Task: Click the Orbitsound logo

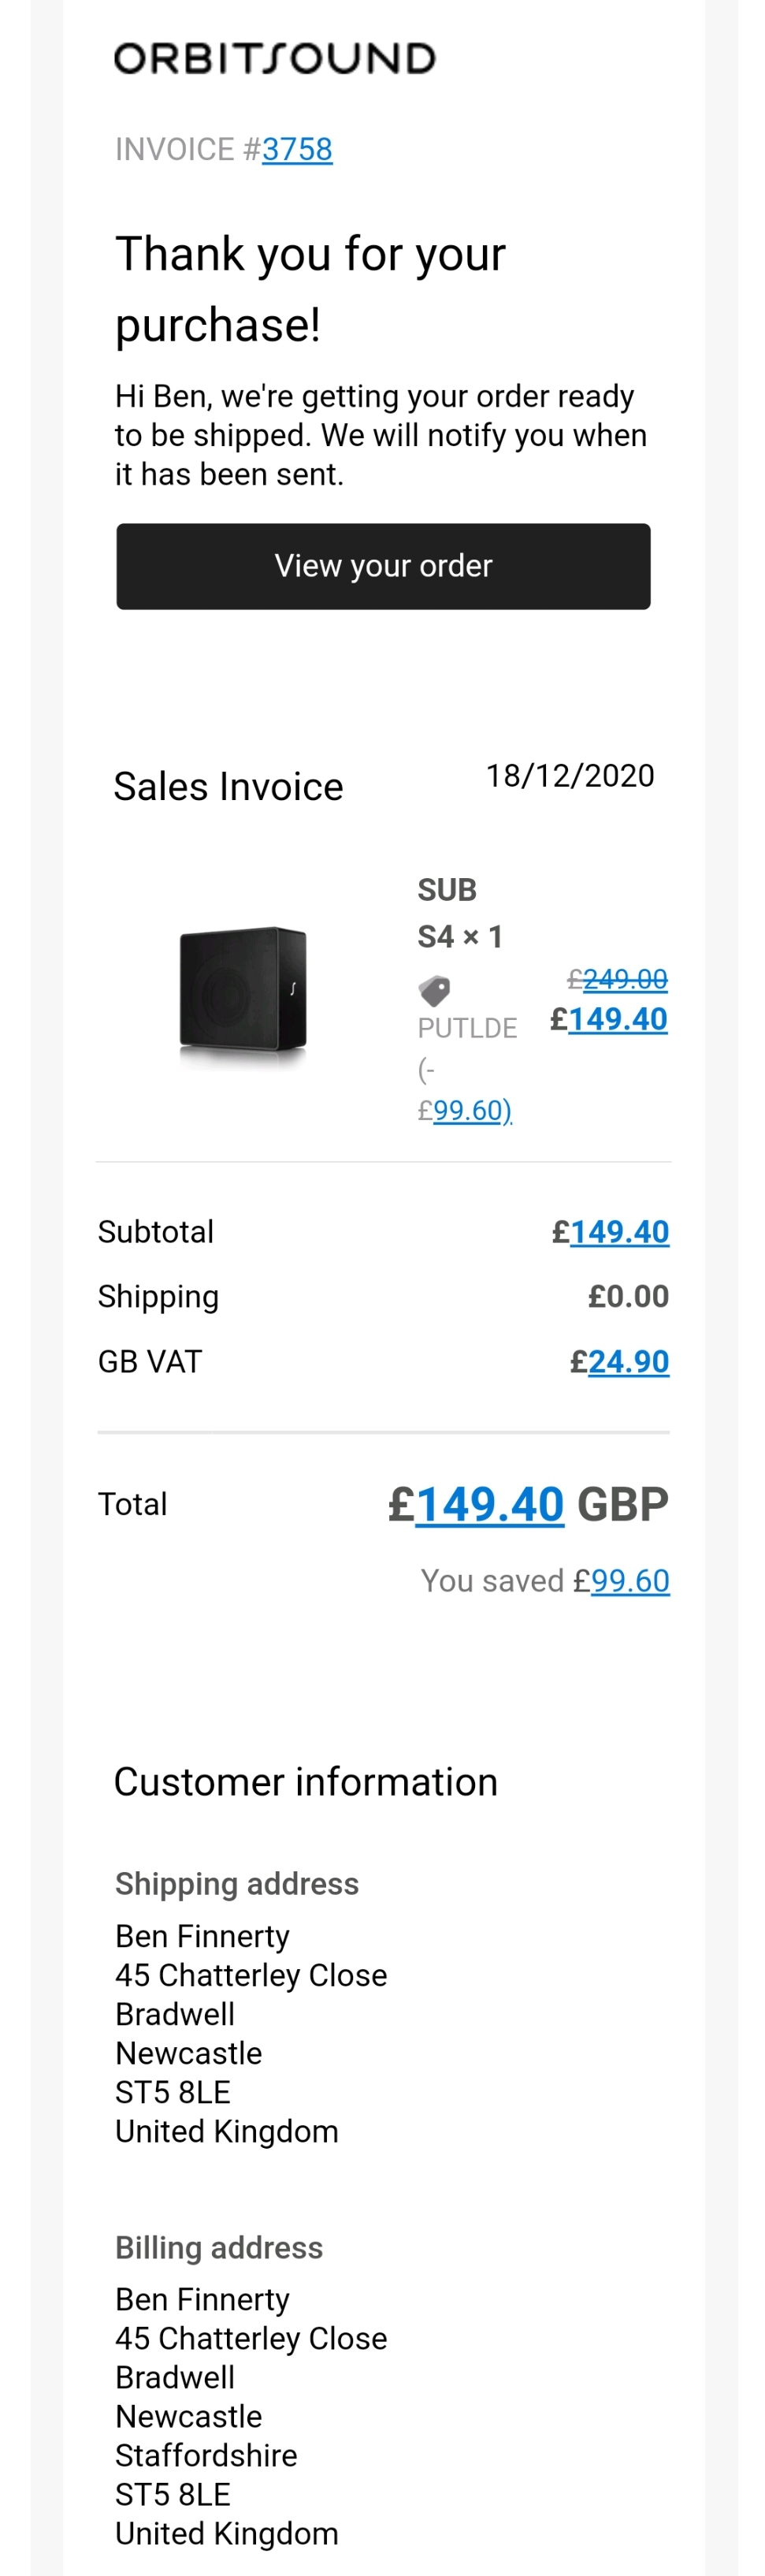Action: click(275, 58)
